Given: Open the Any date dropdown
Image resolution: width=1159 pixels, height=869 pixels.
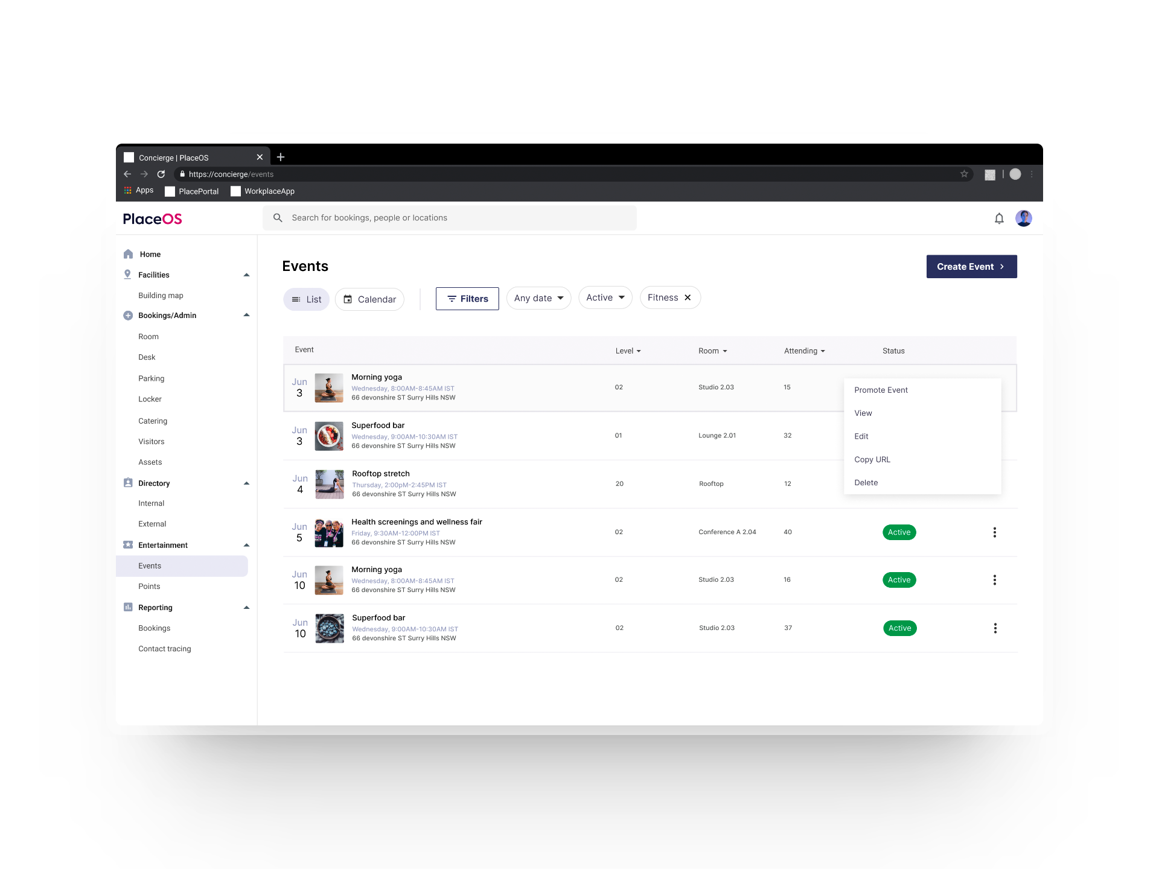Looking at the screenshot, I should click(538, 298).
